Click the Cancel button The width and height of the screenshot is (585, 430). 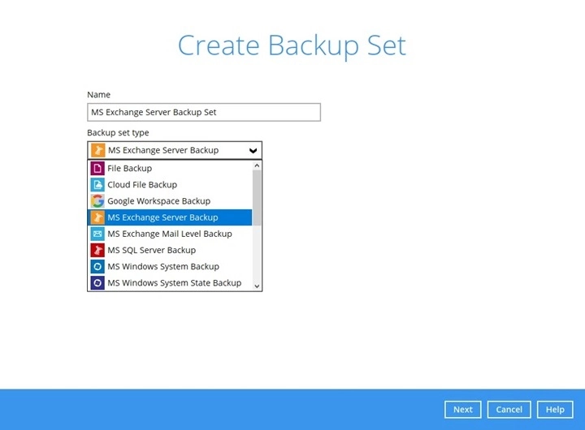pyautogui.click(x=509, y=410)
